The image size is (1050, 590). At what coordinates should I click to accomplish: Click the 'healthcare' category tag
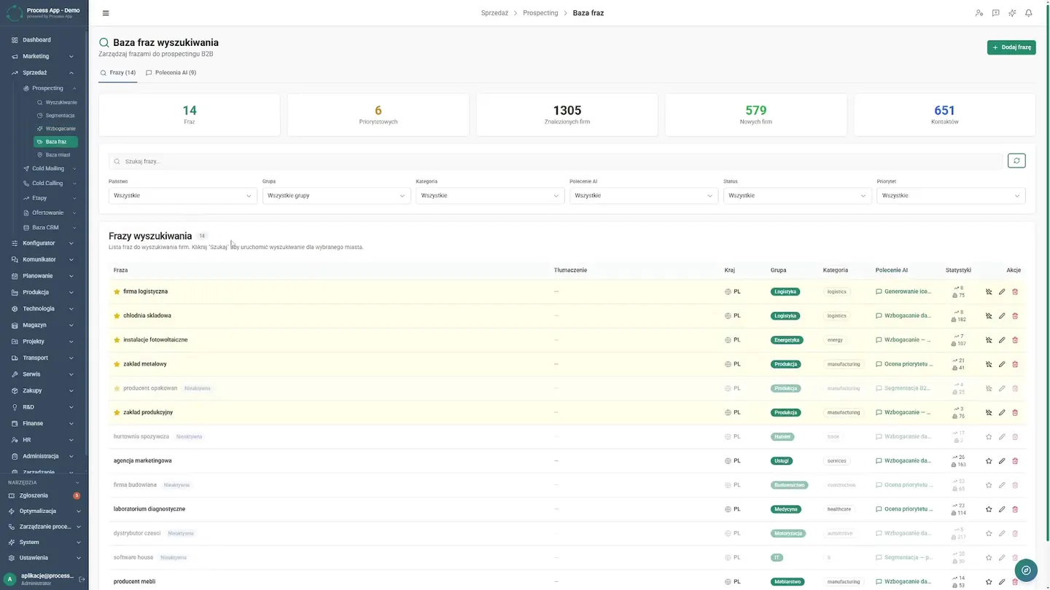coord(839,509)
